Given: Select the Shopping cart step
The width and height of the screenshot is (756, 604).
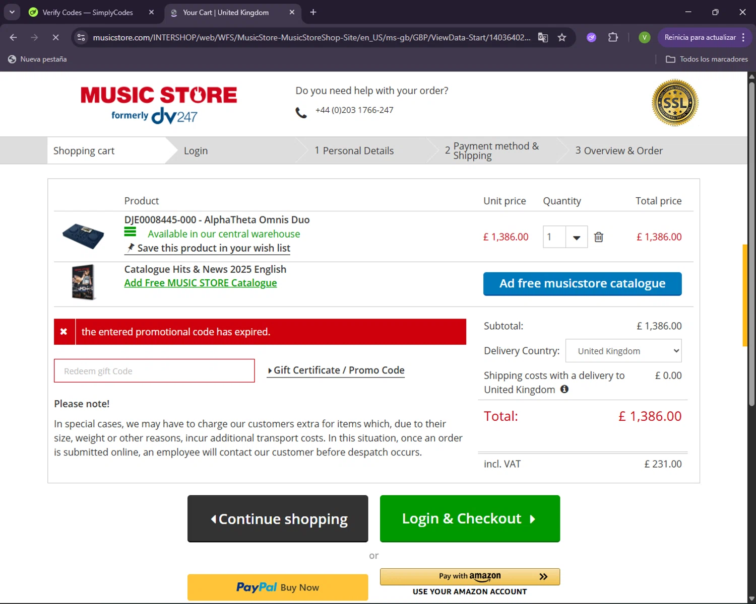Looking at the screenshot, I should tap(84, 150).
